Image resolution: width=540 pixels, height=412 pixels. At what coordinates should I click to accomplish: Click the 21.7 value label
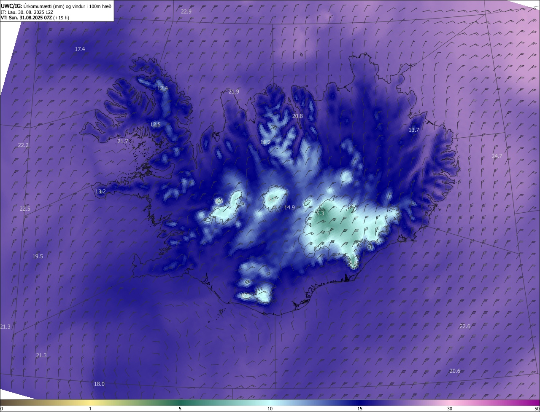(122, 142)
